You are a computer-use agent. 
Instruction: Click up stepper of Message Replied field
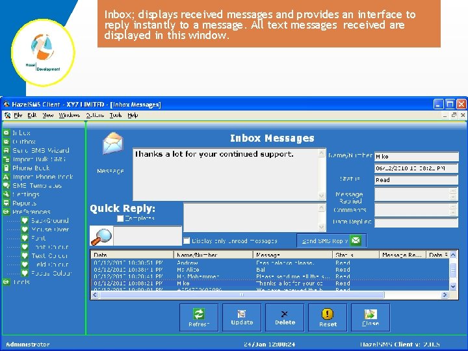click(x=453, y=191)
